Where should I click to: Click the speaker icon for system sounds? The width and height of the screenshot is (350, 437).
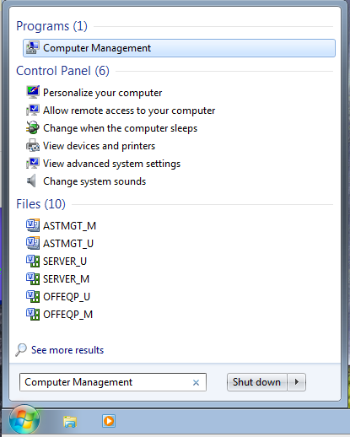click(31, 181)
